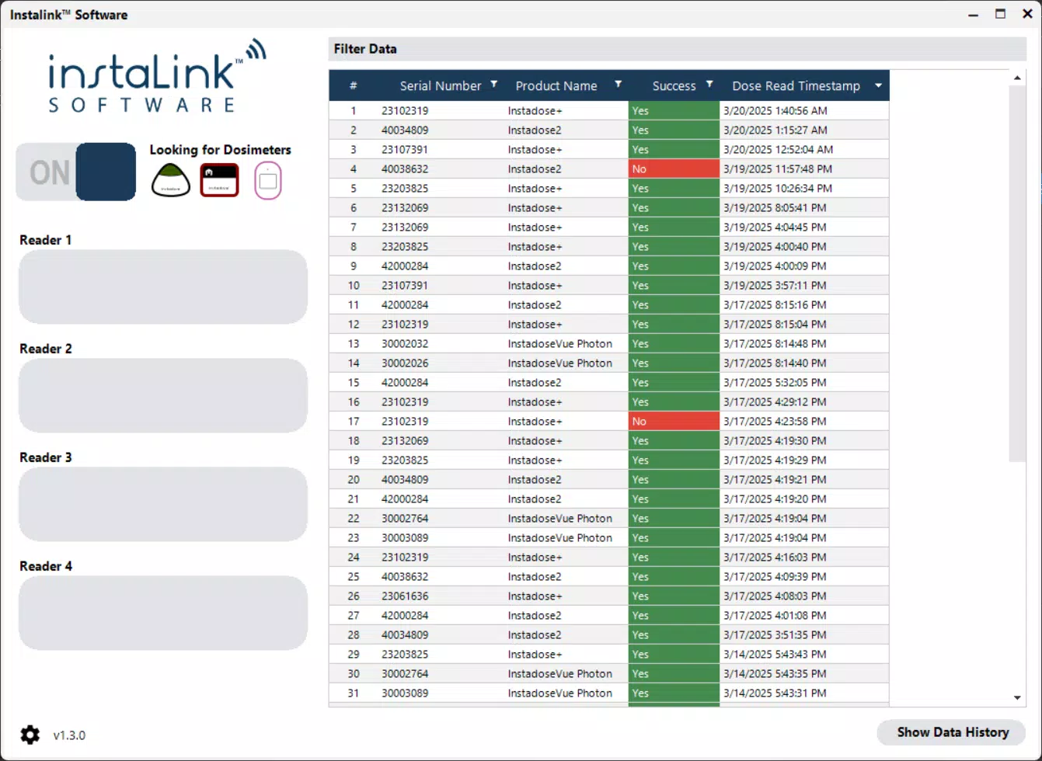The height and width of the screenshot is (761, 1042).
Task: Select the Reader 3 panel
Action: [163, 504]
